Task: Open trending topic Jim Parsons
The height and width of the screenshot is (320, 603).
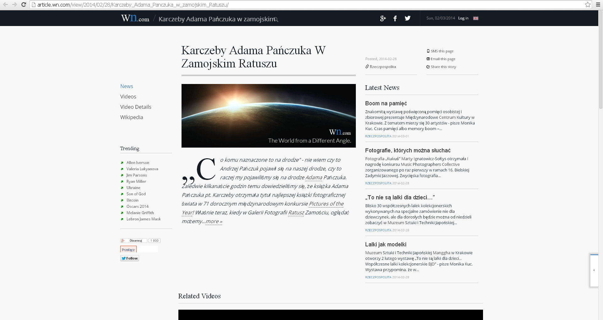Action: 137,175
